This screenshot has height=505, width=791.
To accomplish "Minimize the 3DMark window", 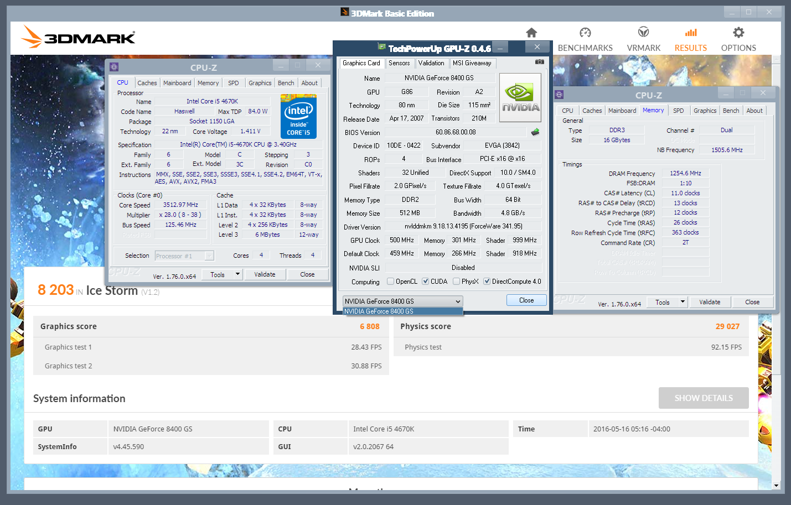I will (732, 12).
